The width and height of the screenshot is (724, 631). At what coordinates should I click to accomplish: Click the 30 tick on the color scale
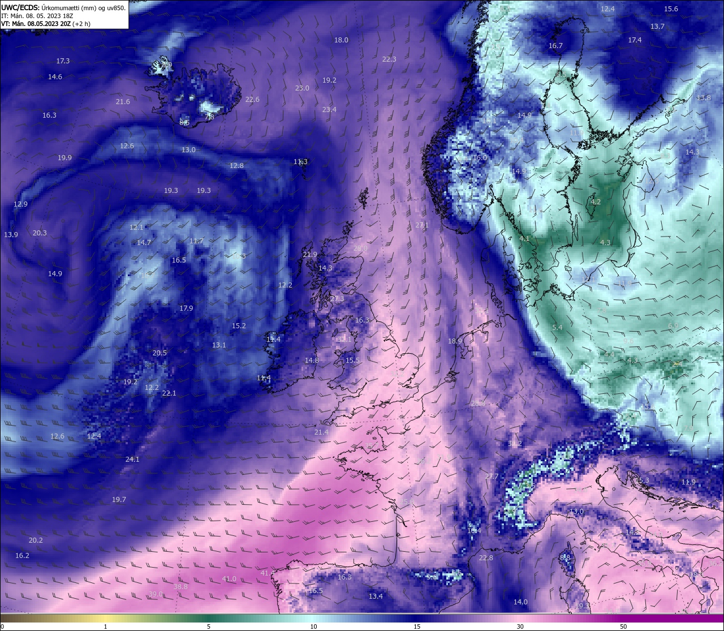(x=520, y=626)
